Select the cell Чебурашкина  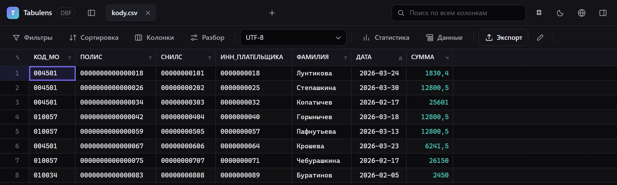322,161
